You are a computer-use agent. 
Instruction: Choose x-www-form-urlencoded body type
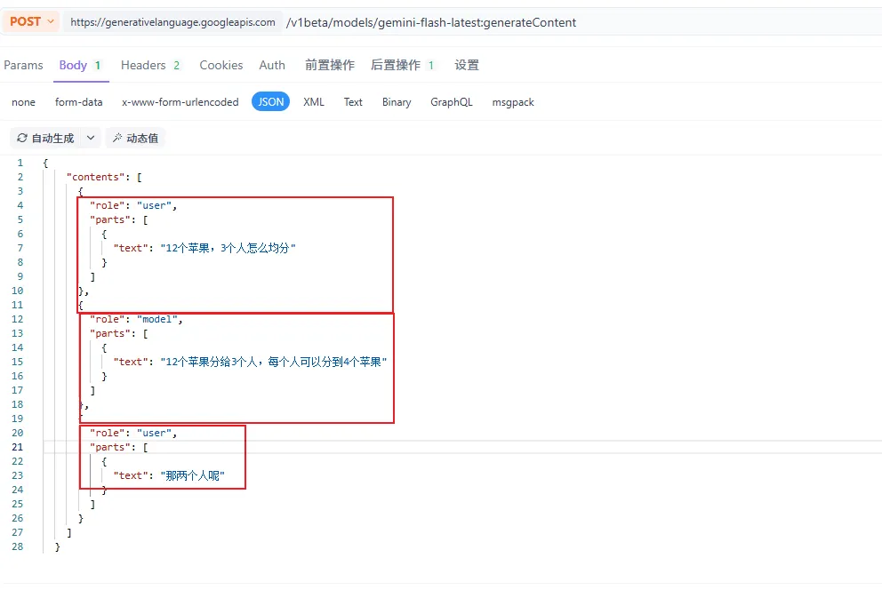click(x=180, y=102)
